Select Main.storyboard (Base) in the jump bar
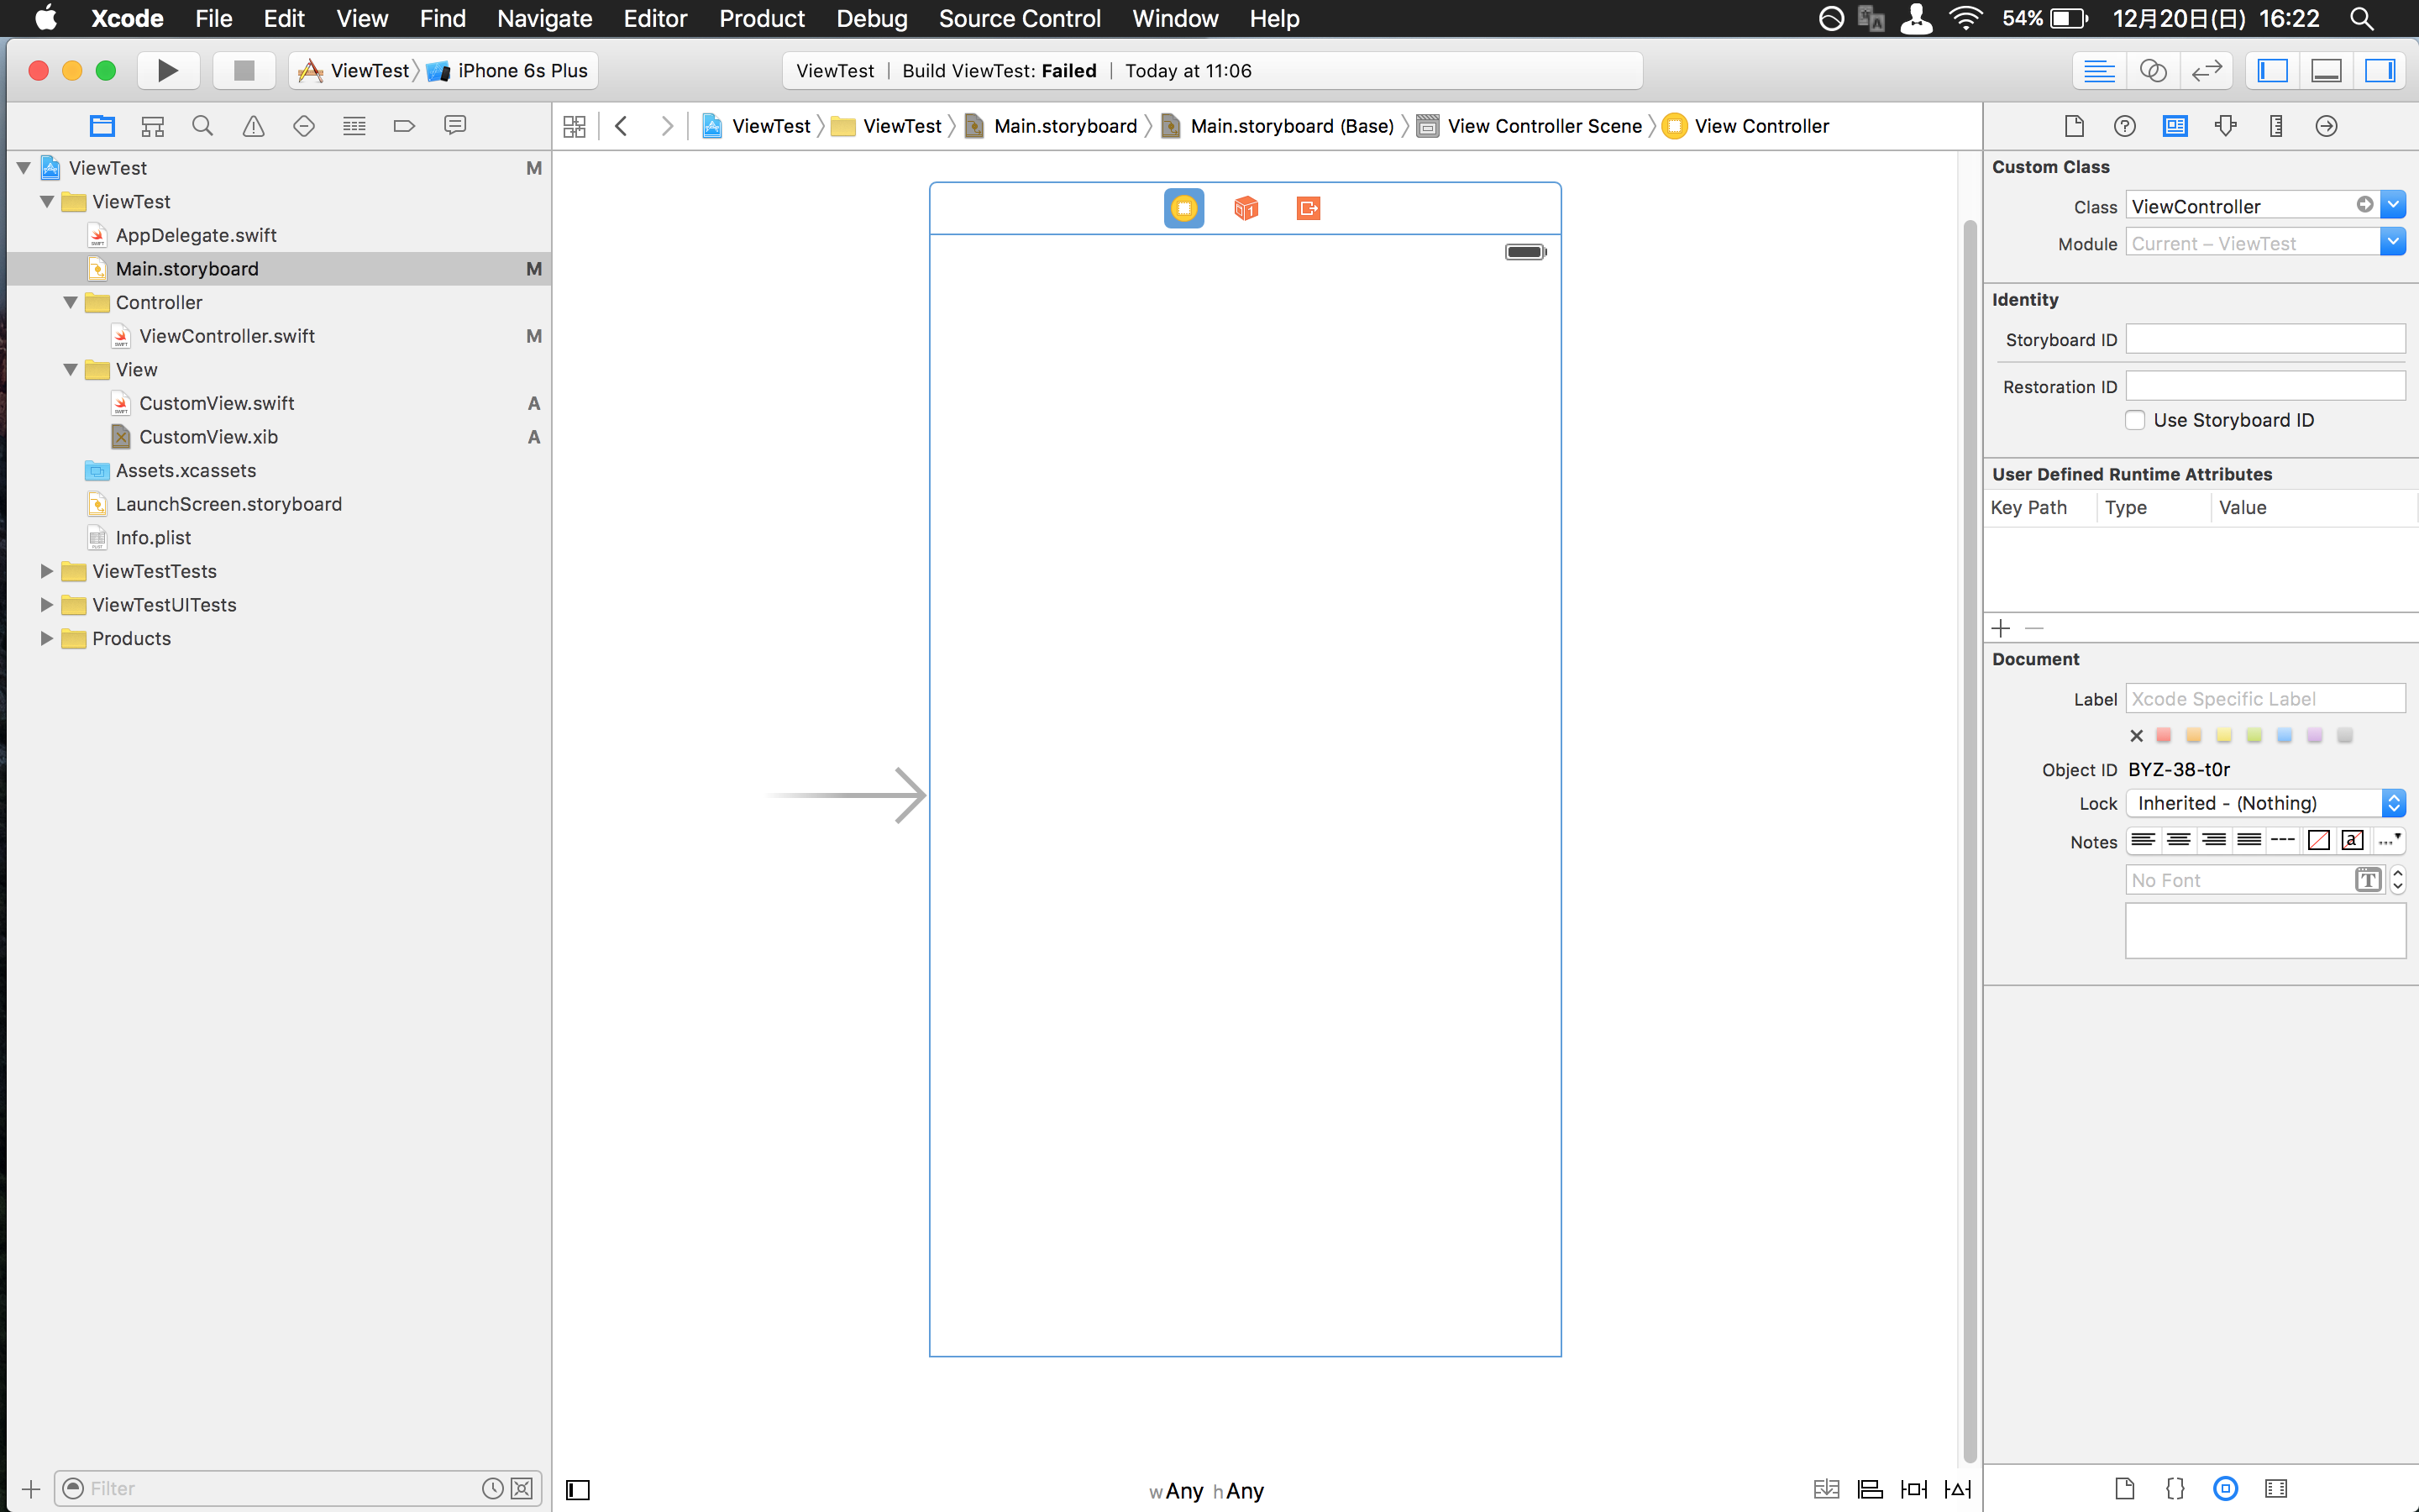The height and width of the screenshot is (1512, 2419). tap(1293, 125)
